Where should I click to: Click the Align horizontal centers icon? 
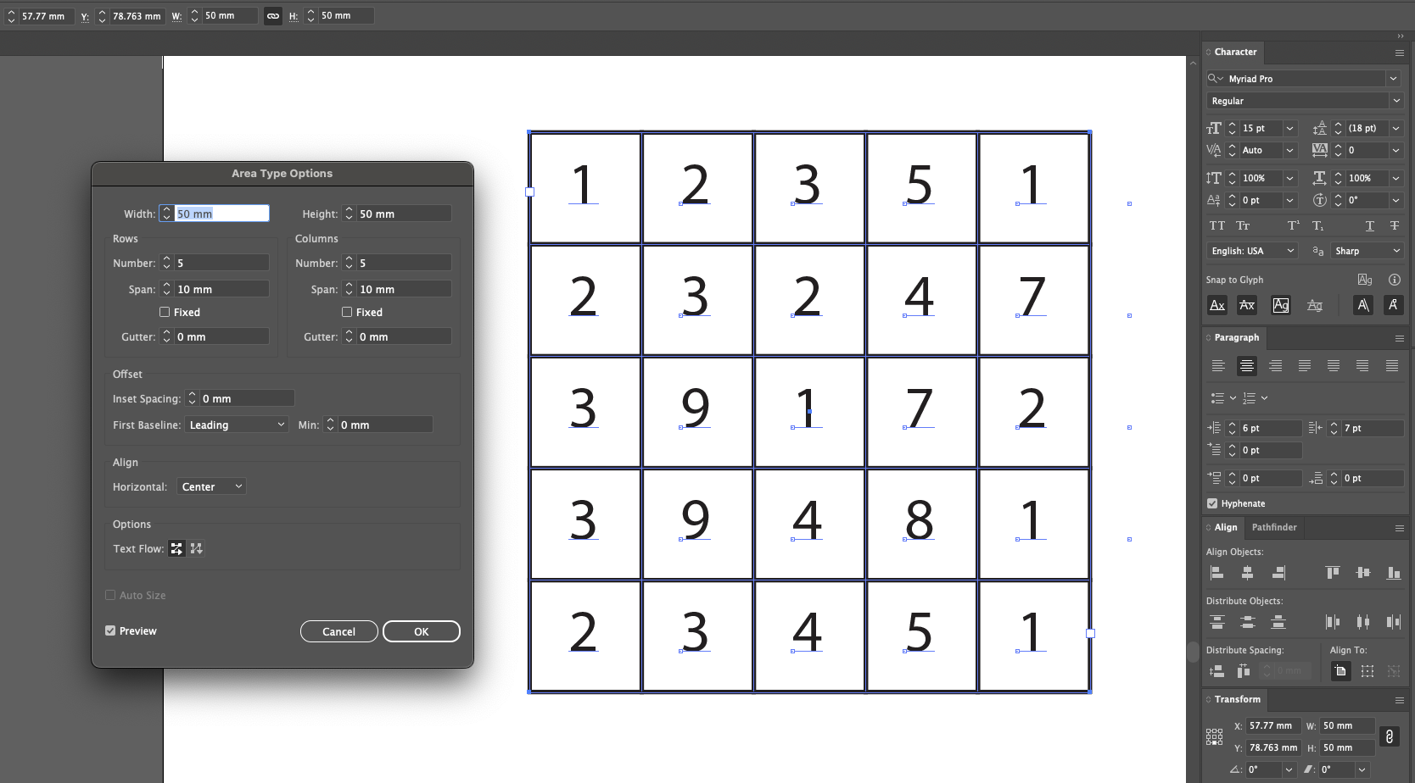1247,572
